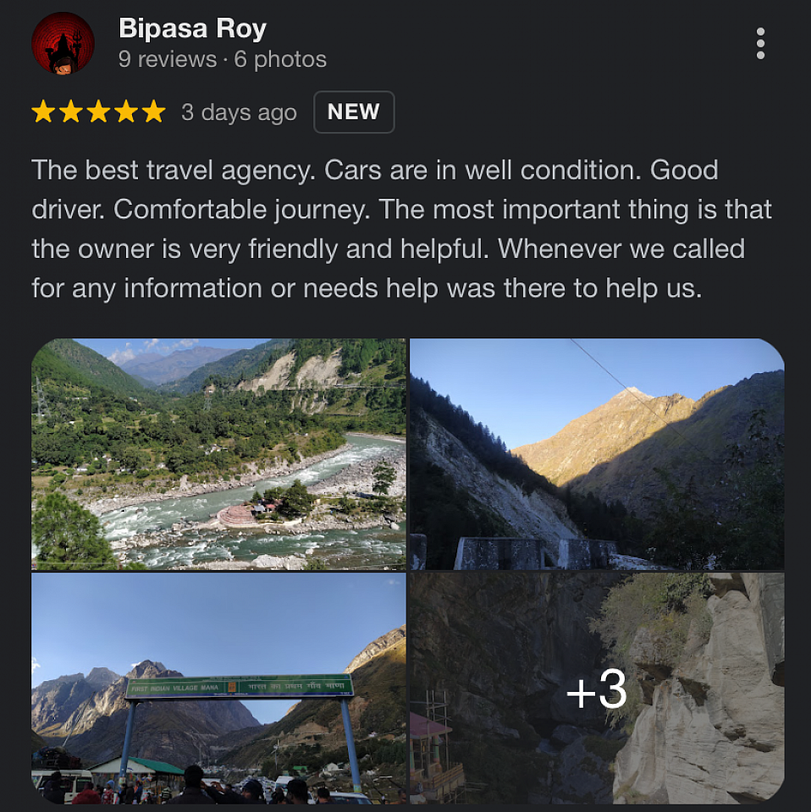Click the fourth yellow rating star

(x=126, y=112)
